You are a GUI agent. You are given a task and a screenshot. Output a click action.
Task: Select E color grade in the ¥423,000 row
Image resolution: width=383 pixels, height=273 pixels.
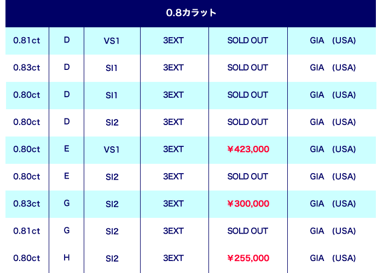pyautogui.click(x=67, y=149)
